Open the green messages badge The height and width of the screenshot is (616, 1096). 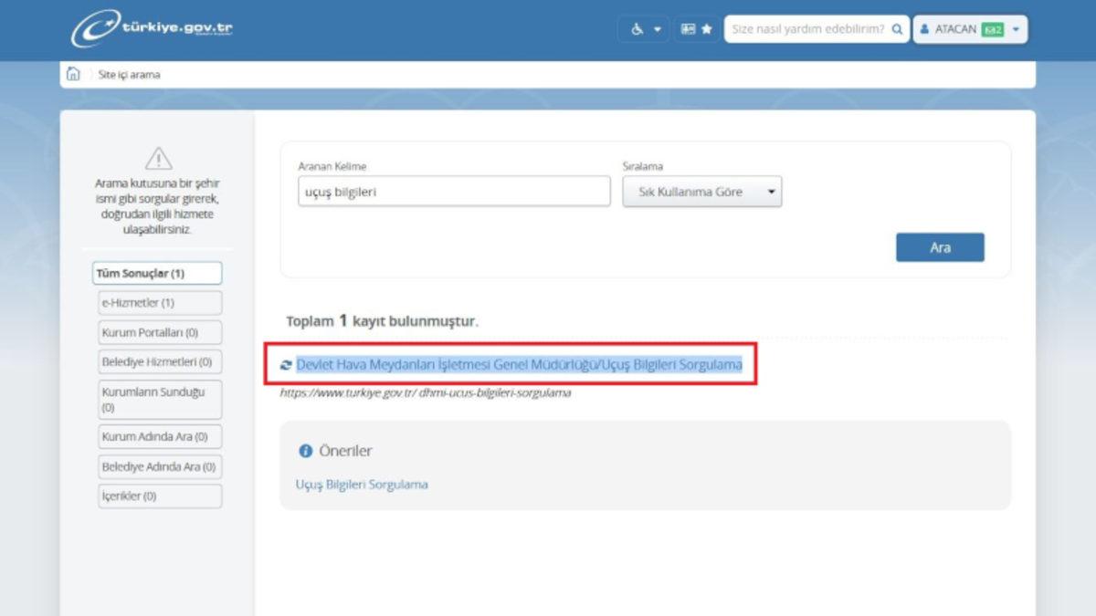[x=993, y=29]
